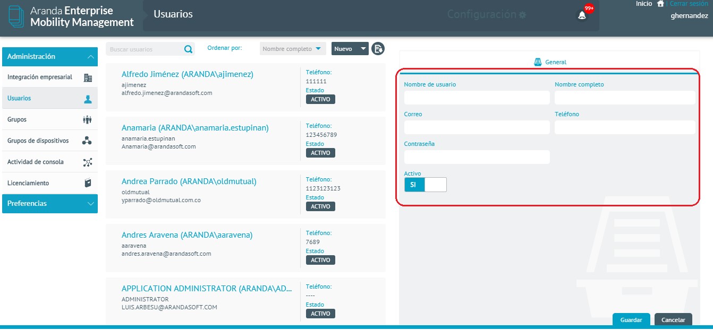Click email Anamaria@arandasoft.com

tap(159, 146)
